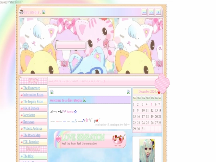Select December 22 on the calendar
This screenshot has height=162, width=216.
click(134, 123)
